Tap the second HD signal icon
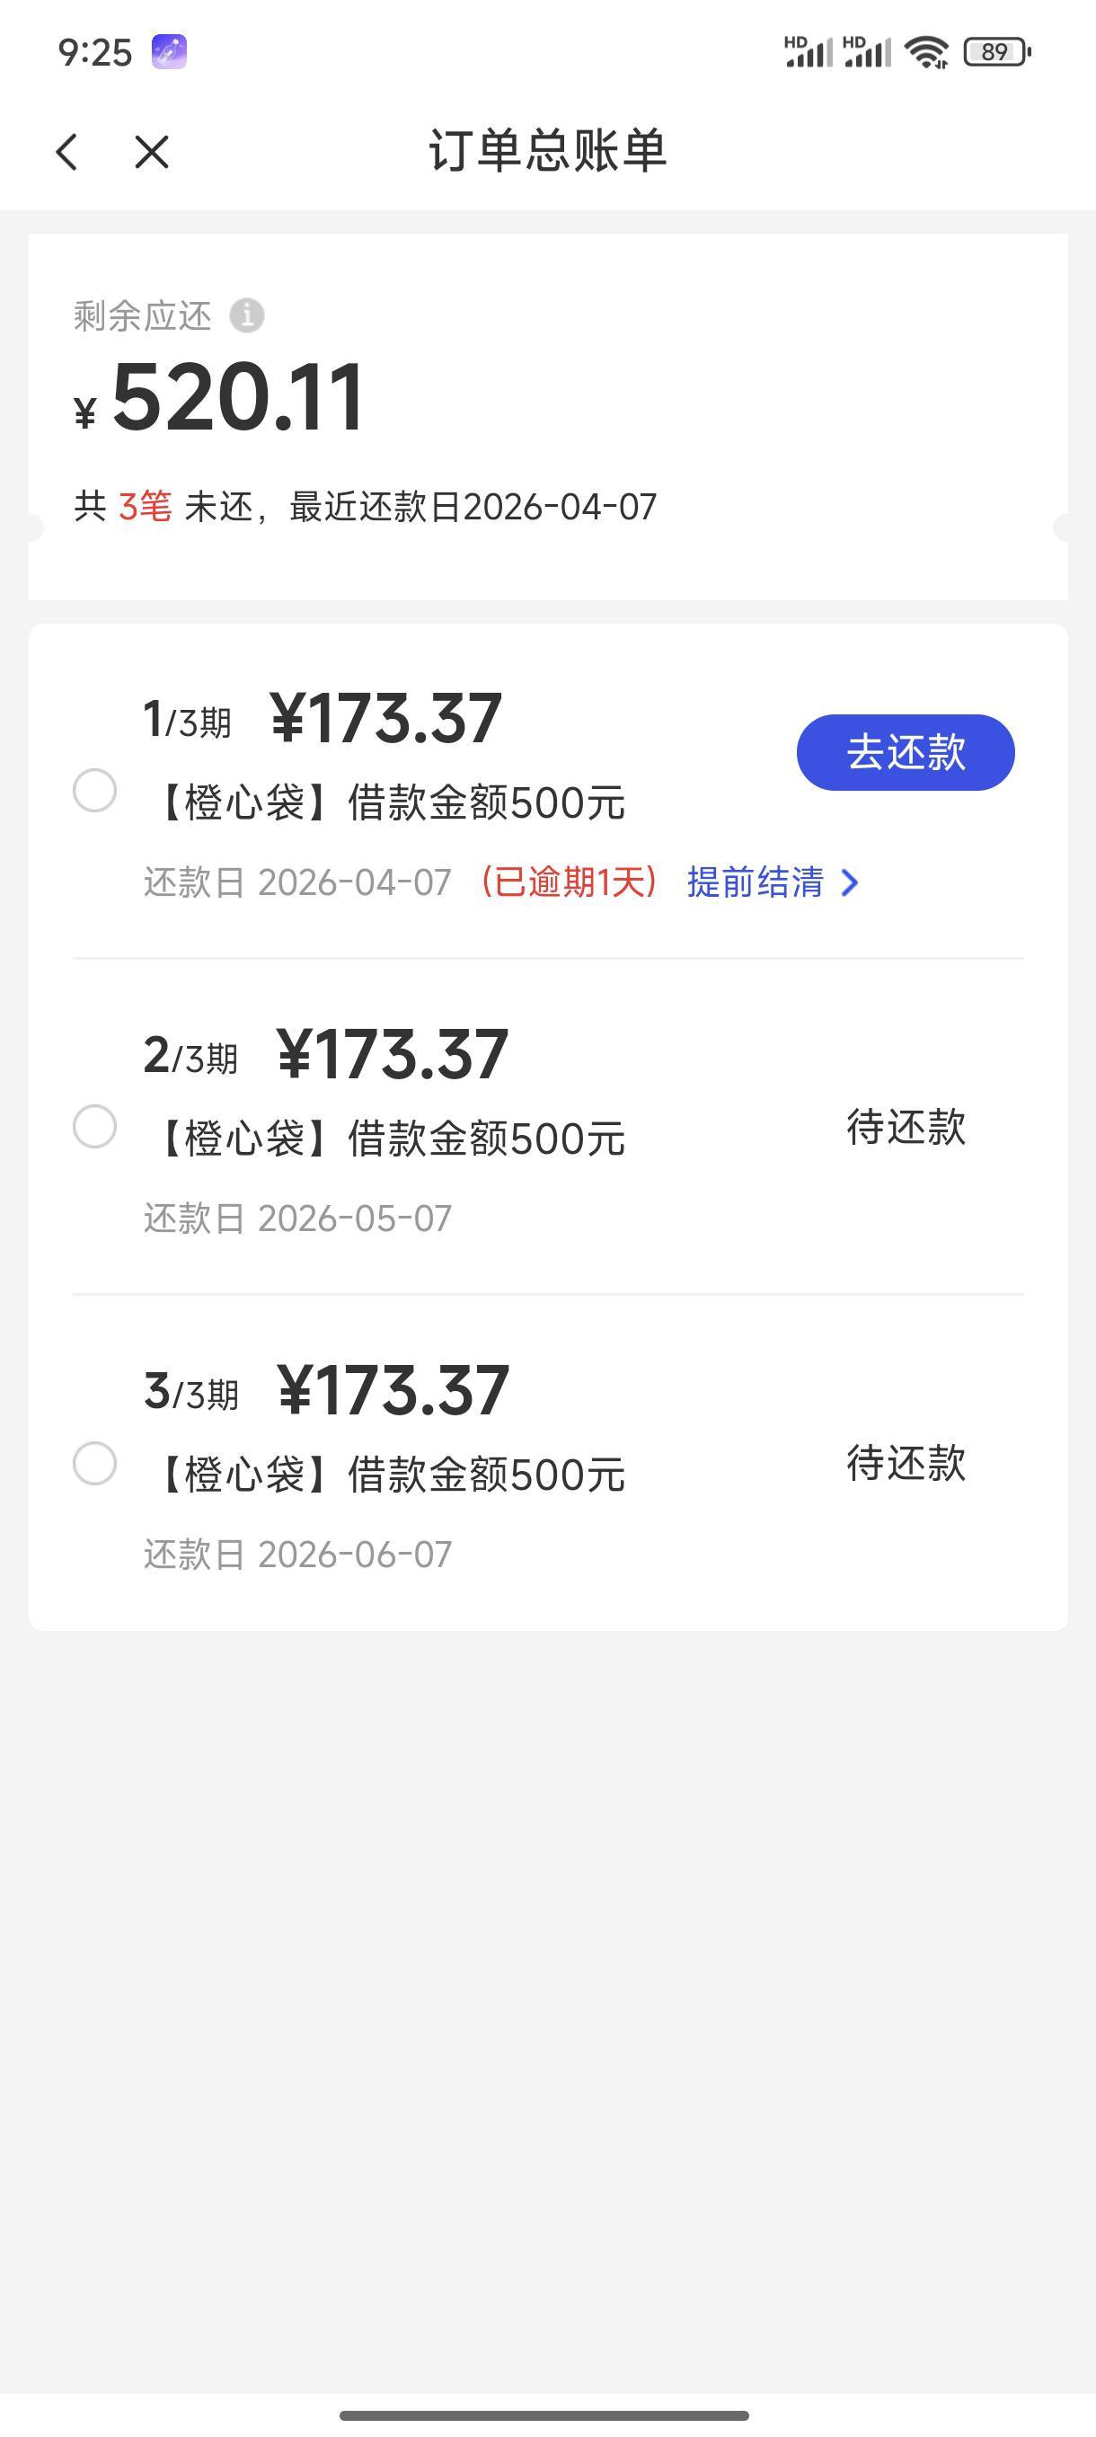The height and width of the screenshot is (2437, 1096). coord(866,51)
